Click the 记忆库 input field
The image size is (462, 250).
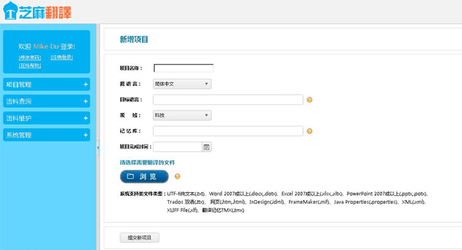(228, 131)
